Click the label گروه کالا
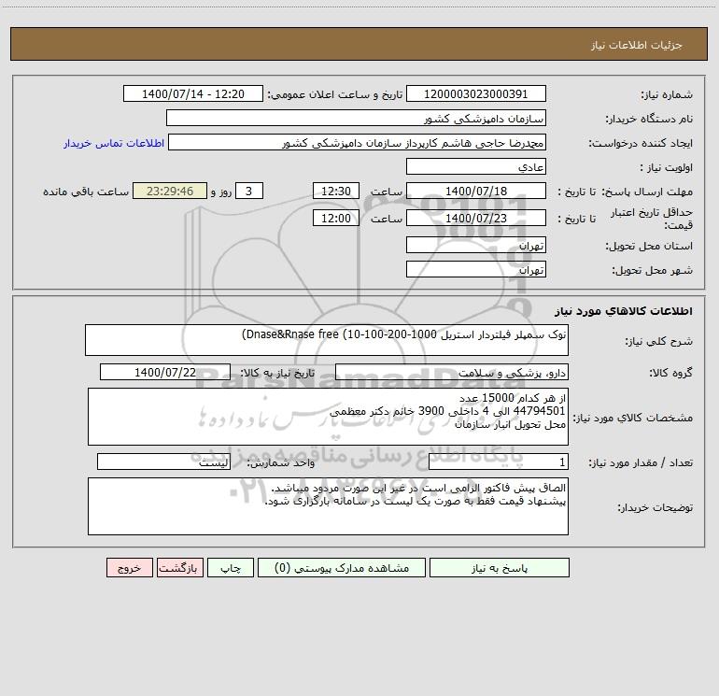Screen dimensions: 719x696 point(670,373)
